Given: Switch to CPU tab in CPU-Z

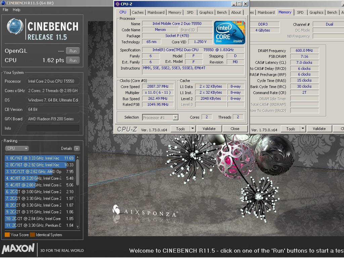Looking at the screenshot, I should tap(123, 12).
